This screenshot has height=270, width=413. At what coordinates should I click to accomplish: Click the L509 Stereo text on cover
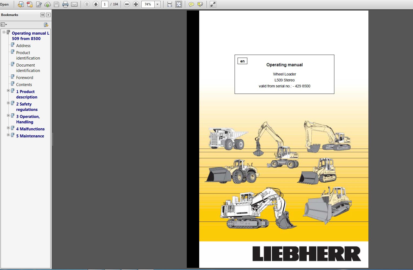point(284,80)
